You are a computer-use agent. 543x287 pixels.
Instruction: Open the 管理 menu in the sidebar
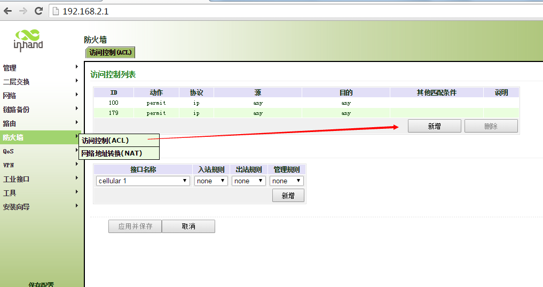(x=10, y=68)
